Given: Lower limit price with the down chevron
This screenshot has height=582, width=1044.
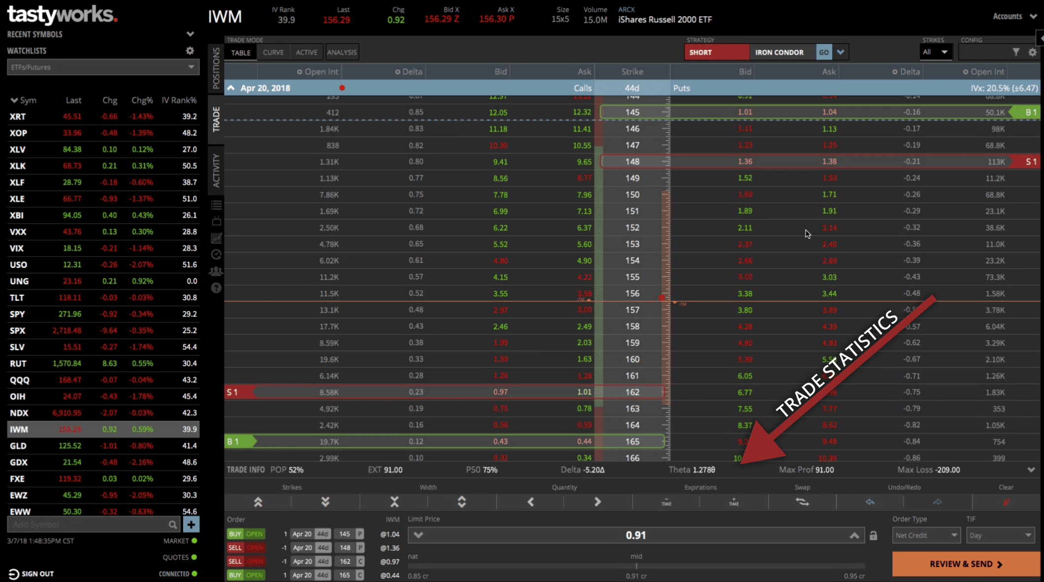Looking at the screenshot, I should coord(418,535).
